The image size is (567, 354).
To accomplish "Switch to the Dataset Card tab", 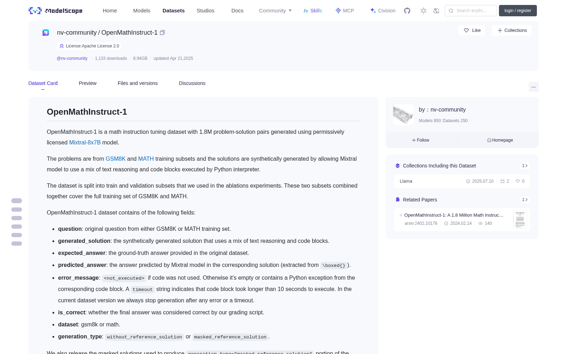I will pos(43,83).
